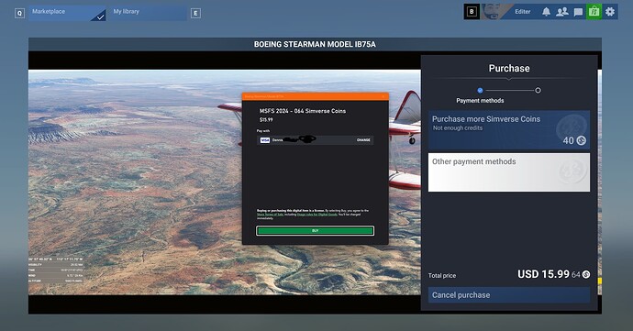Screen dimensions: 633x331
Task: Click the Total price label
Action: [x=442, y=276]
